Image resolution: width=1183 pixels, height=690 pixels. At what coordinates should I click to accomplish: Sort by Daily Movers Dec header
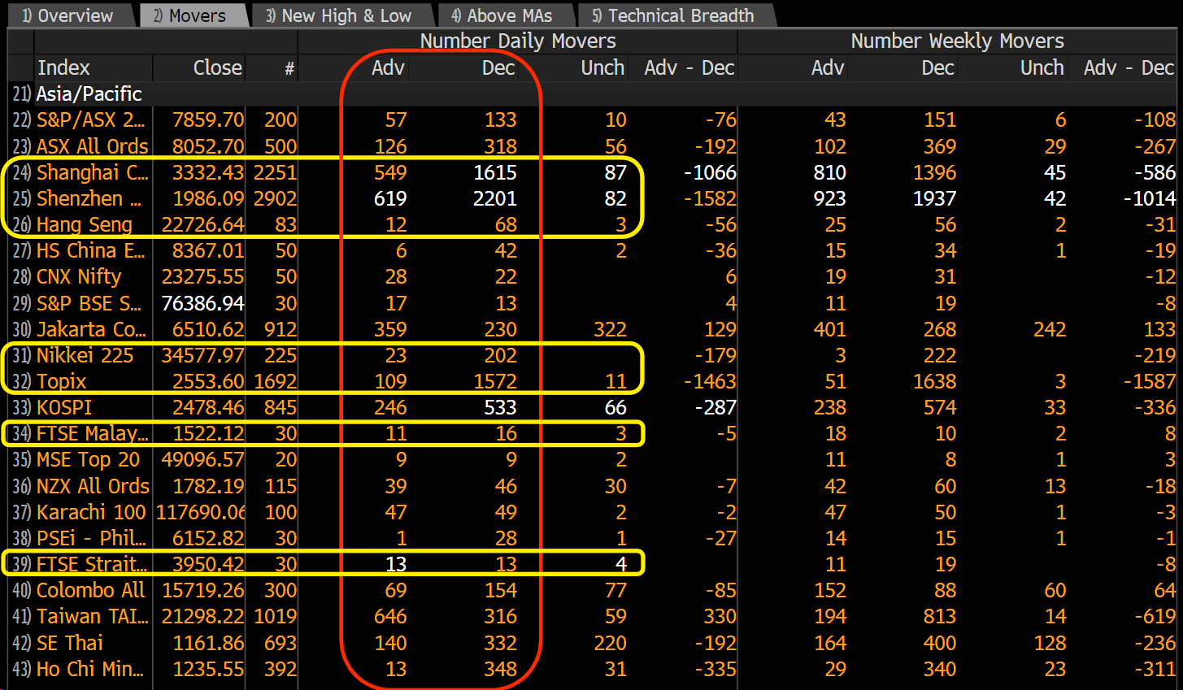tap(498, 68)
